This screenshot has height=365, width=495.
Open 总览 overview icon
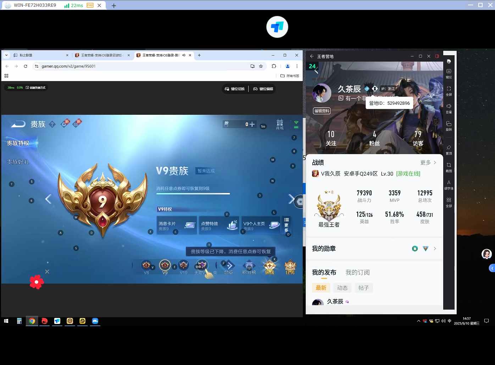[229, 268]
